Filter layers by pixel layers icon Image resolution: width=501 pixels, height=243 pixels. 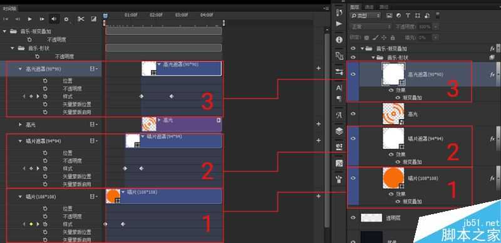pos(389,16)
